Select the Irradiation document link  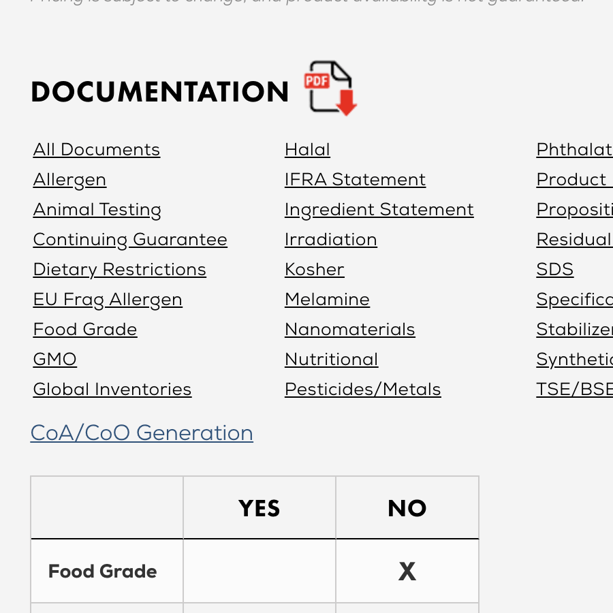330,240
